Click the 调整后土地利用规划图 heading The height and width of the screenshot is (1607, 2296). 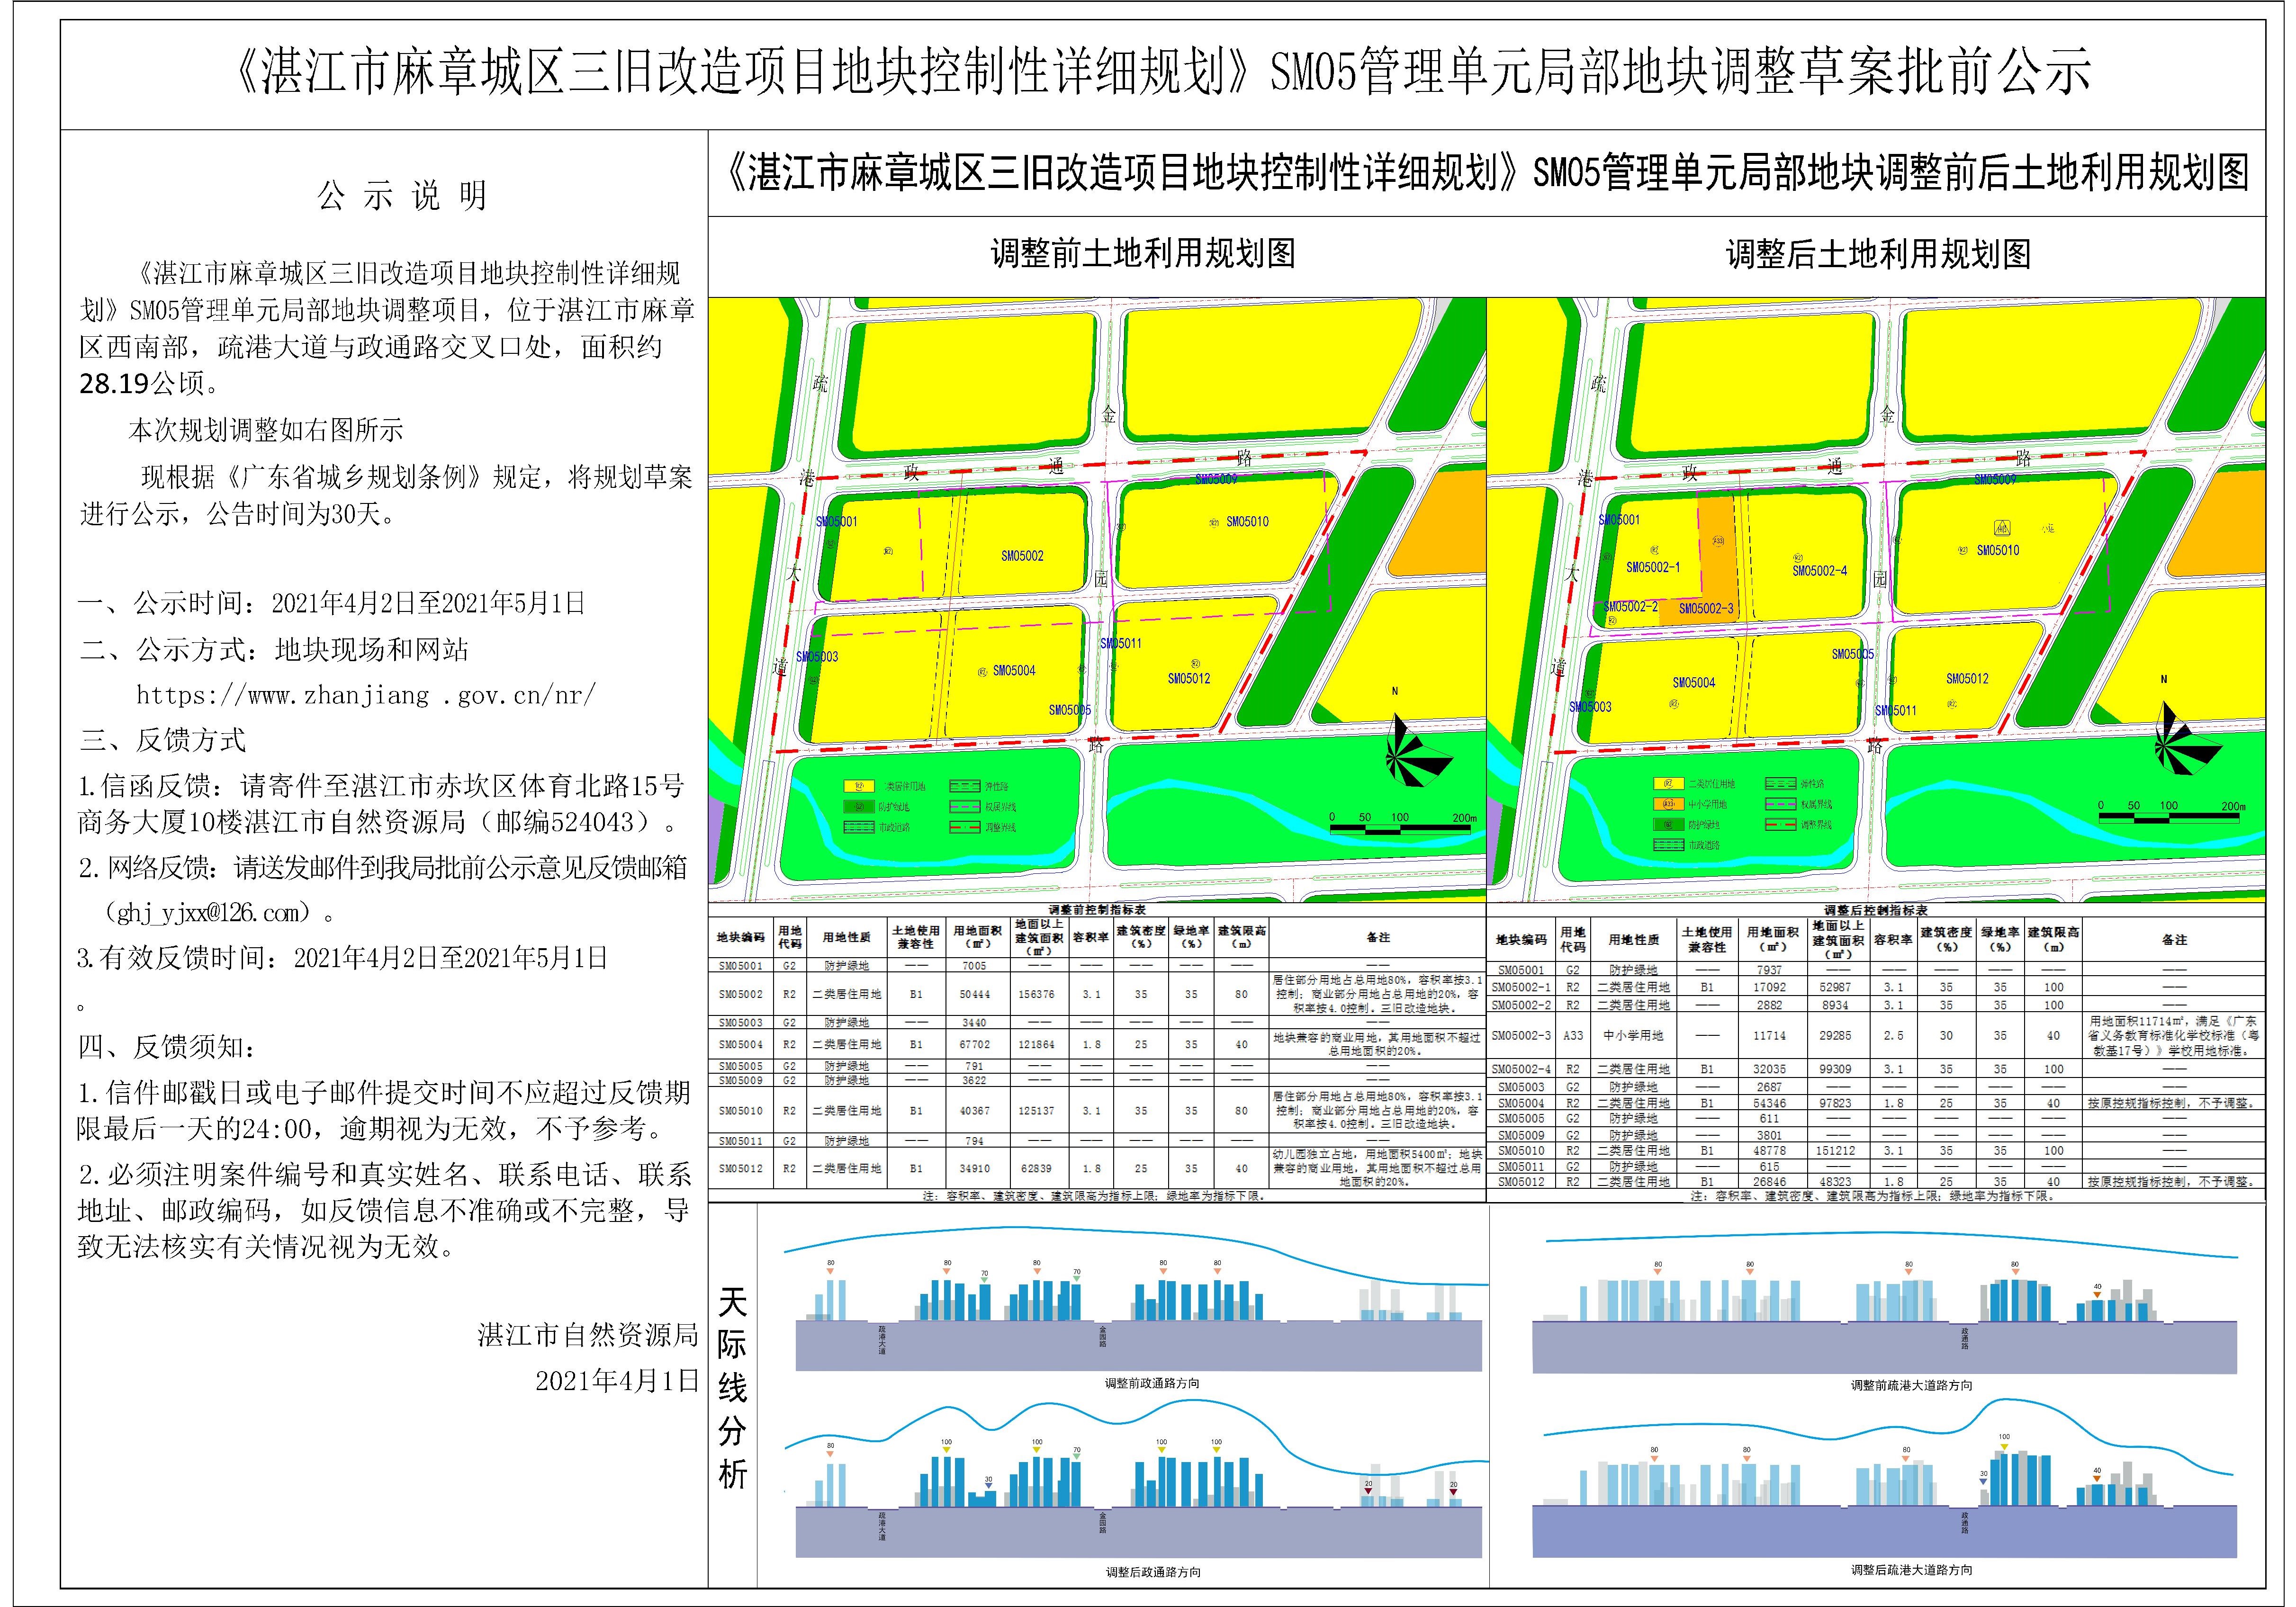pos(1878,254)
